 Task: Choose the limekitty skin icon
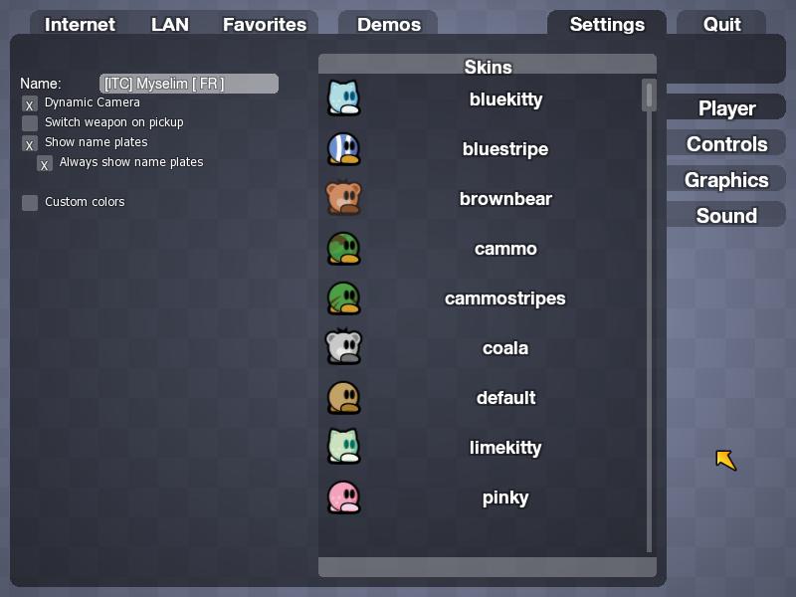[x=343, y=446]
